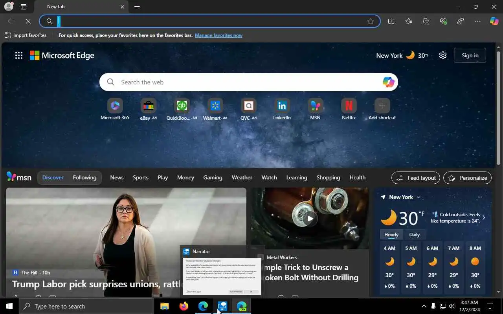Screen dimensions: 503x314
Task: Open the MSN shortcut
Action: 315,109
